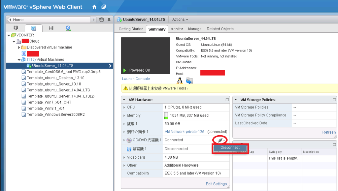
Task: Pin the navigator panel with pin icon
Action: (109, 20)
